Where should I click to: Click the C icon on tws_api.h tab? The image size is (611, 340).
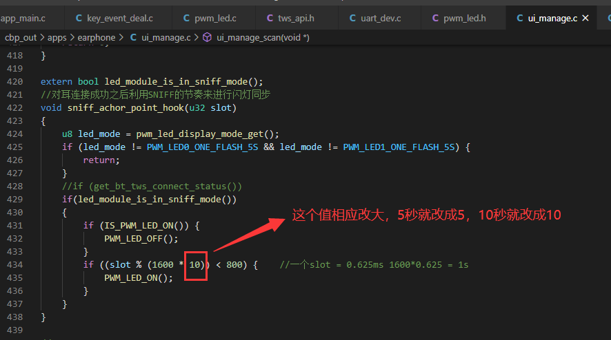[x=270, y=19]
